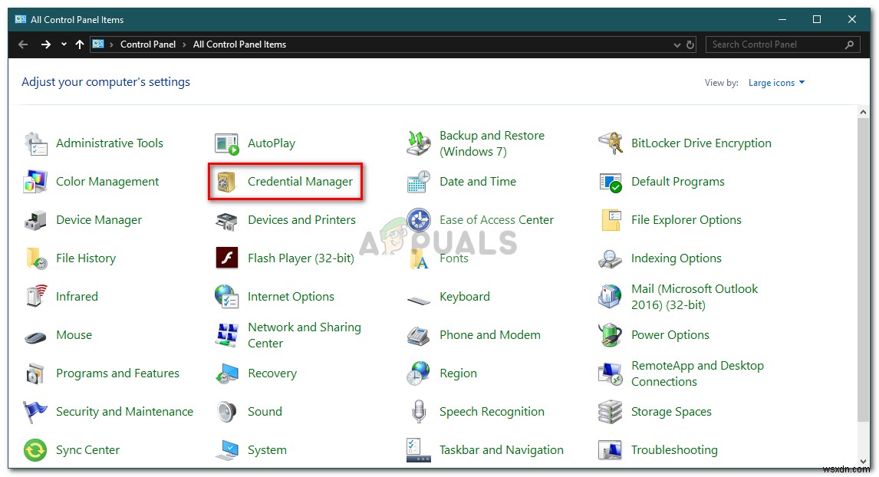This screenshot has height=477, width=879.
Task: Open Ease of Access Center
Action: tap(496, 220)
